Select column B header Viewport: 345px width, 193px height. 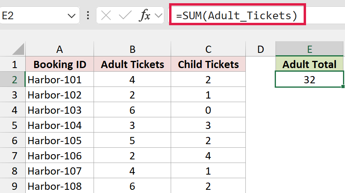coord(132,49)
